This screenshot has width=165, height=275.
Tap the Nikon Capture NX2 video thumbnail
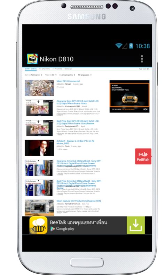pyautogui.click(x=39, y=208)
